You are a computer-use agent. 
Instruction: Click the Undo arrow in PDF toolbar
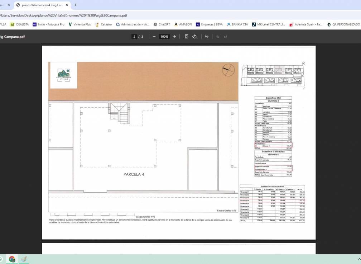[x=218, y=37]
